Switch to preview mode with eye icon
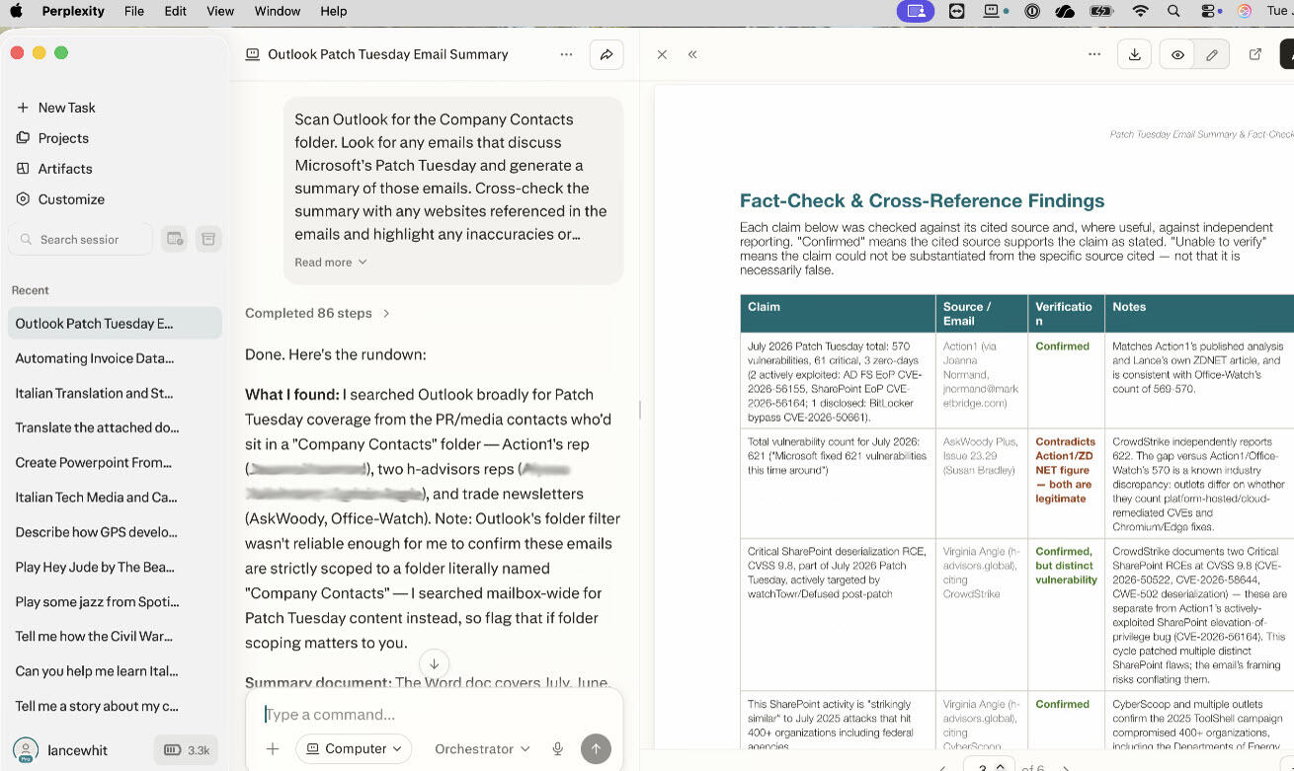The width and height of the screenshot is (1294, 771). (x=1177, y=55)
